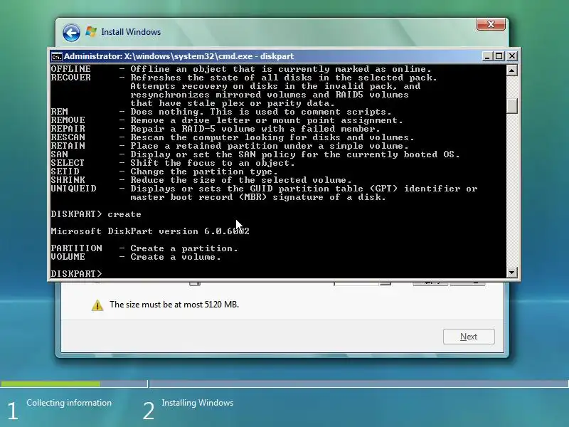The image size is (569, 427).
Task: Minimize the diskpart command window
Action: 487,56
